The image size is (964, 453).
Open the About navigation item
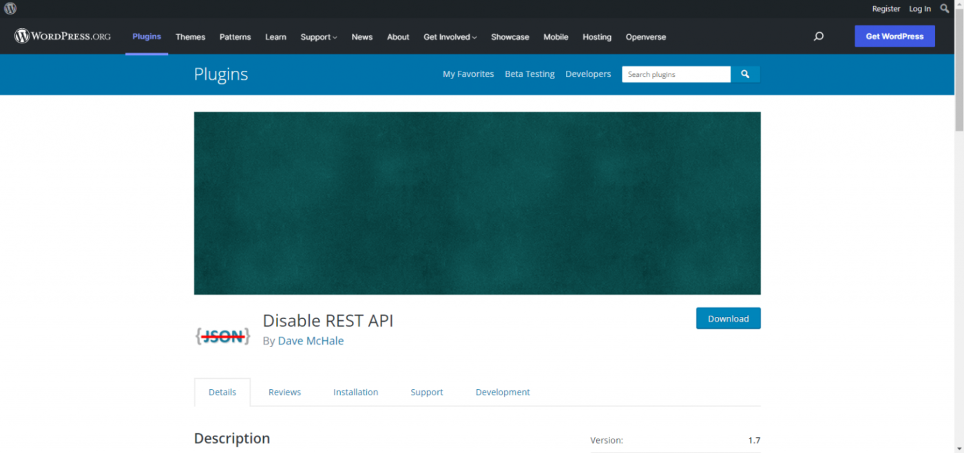pos(398,37)
